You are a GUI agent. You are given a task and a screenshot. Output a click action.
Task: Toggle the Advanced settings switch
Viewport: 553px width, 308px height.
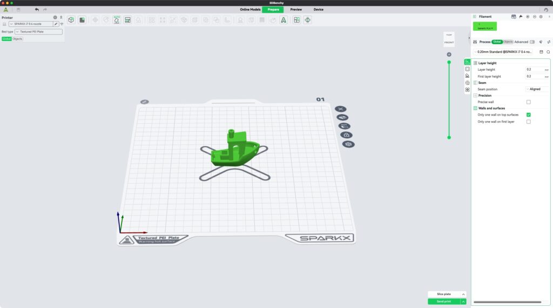(x=532, y=42)
